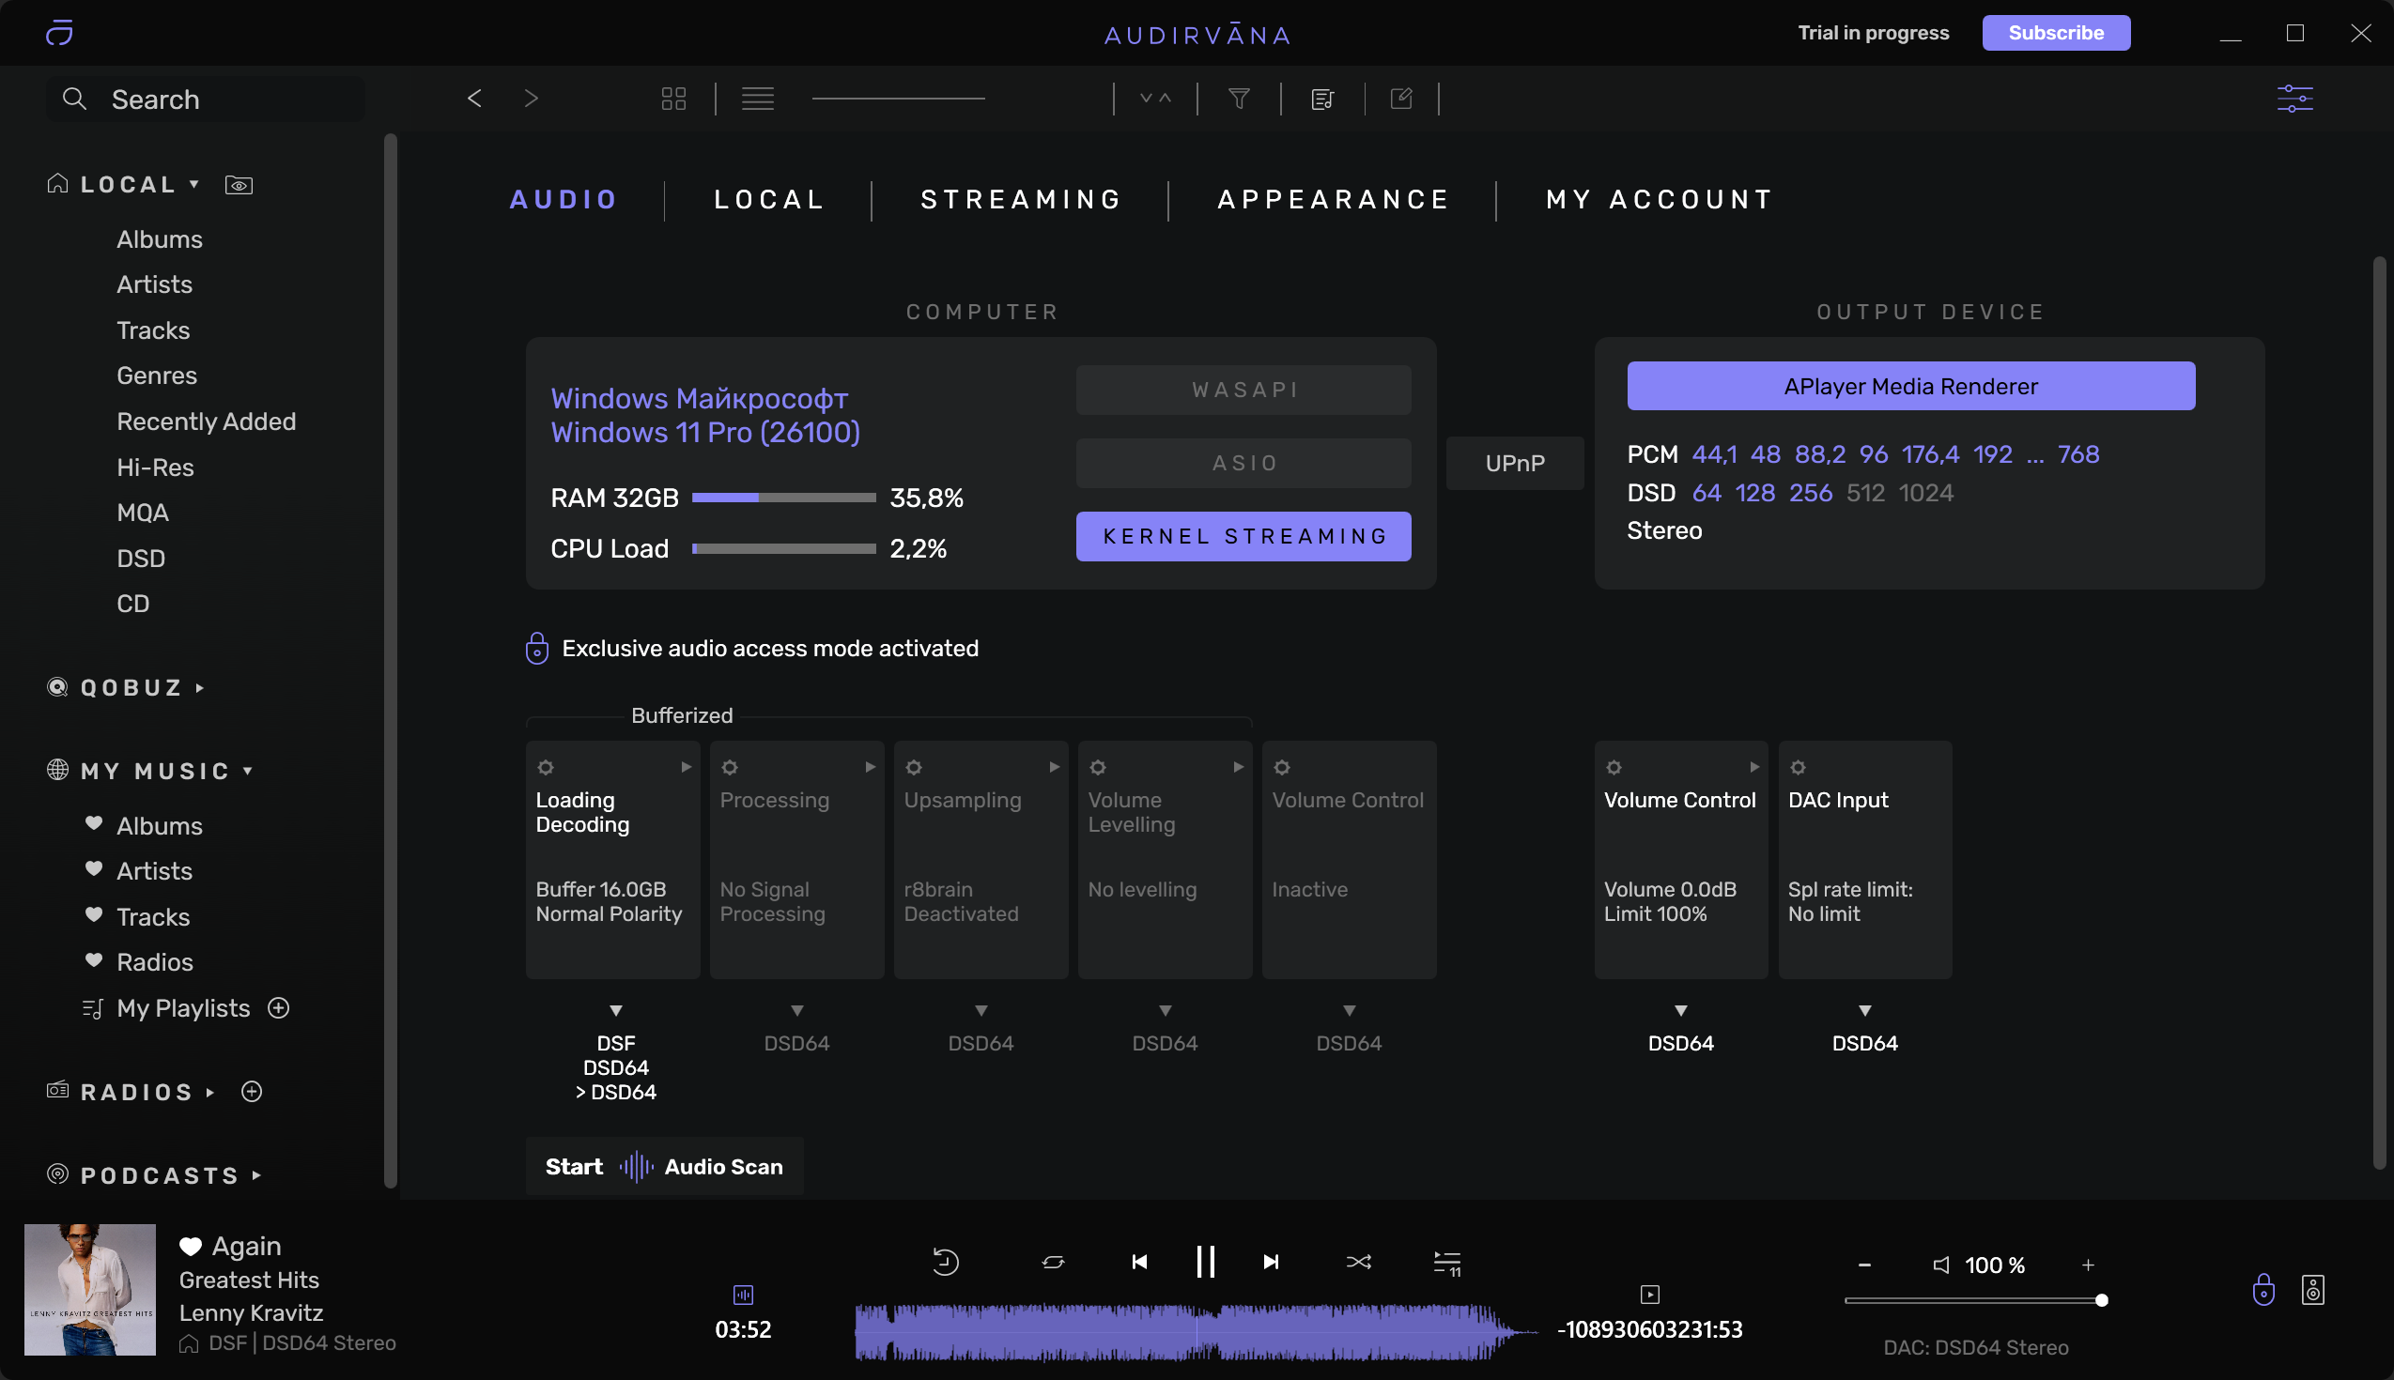Switch to the AUDIO tab
This screenshot has height=1380, width=2394.
pos(564,199)
